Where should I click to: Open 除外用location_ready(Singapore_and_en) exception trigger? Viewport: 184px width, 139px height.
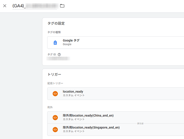(x=115, y=129)
